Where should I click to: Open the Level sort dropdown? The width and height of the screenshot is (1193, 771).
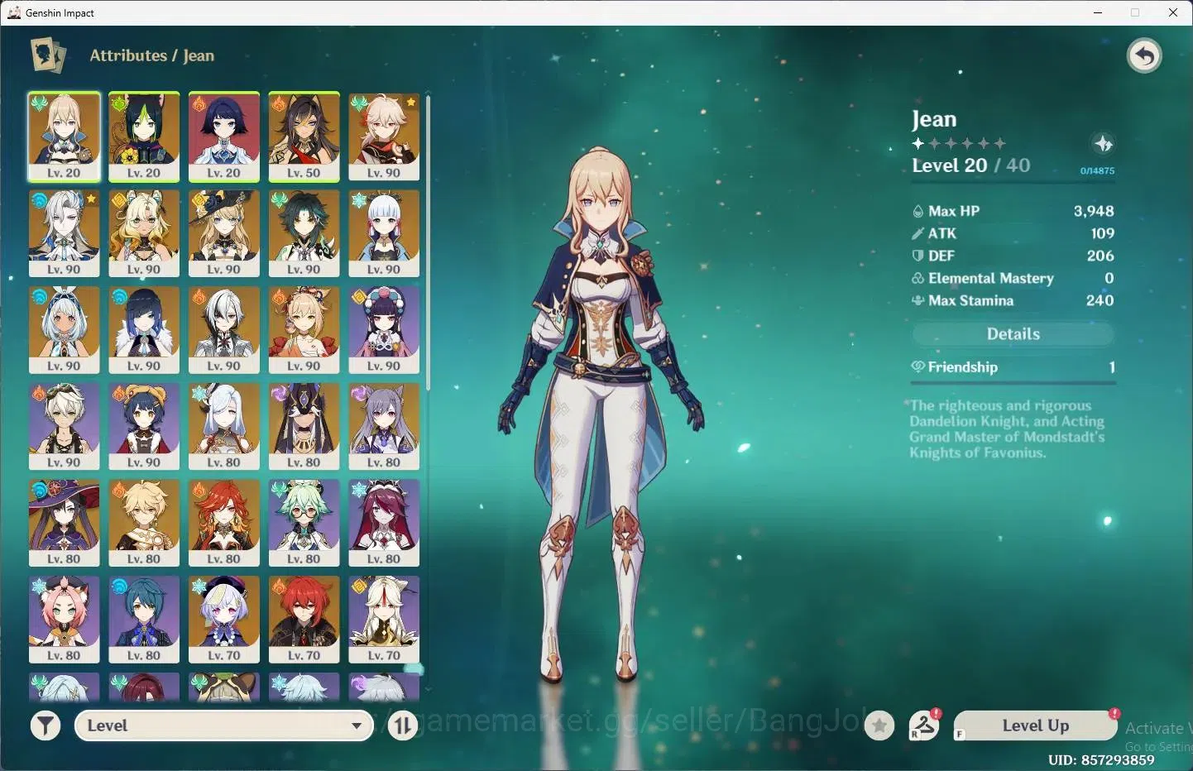click(x=223, y=726)
